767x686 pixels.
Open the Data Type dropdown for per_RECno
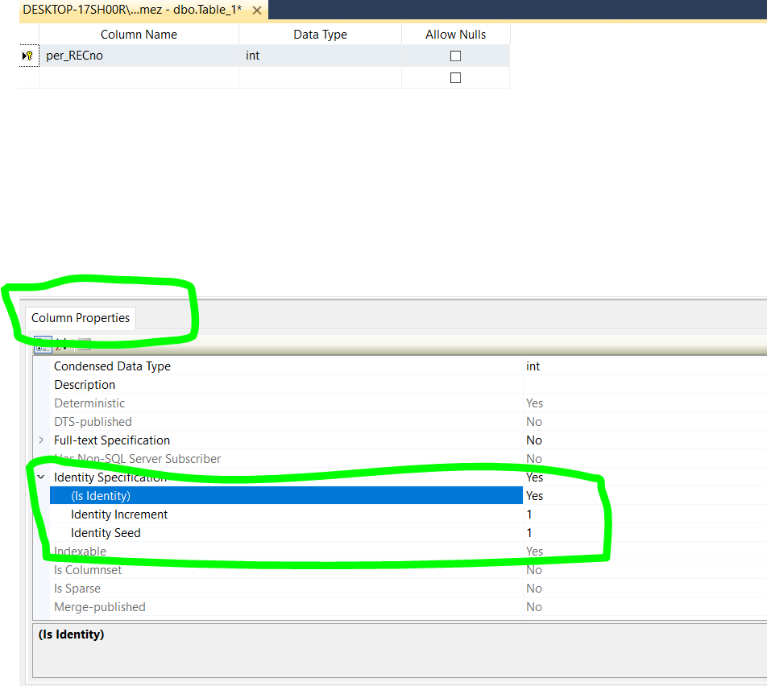[320, 55]
